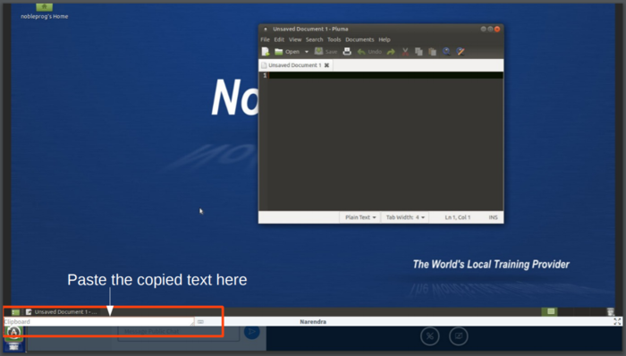
Task: Minimize the Pluma window
Action: point(483,30)
